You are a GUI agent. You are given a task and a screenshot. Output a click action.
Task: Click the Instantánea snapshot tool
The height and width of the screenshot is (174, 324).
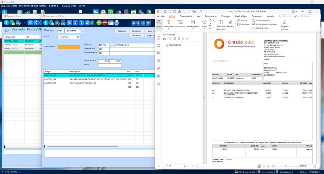pos(180,24)
